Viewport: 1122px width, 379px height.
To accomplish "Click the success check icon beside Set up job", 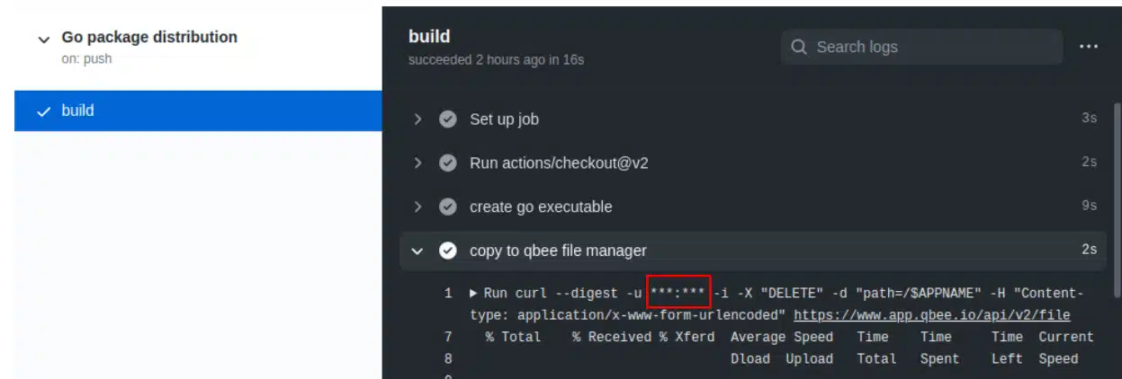I will pos(447,119).
